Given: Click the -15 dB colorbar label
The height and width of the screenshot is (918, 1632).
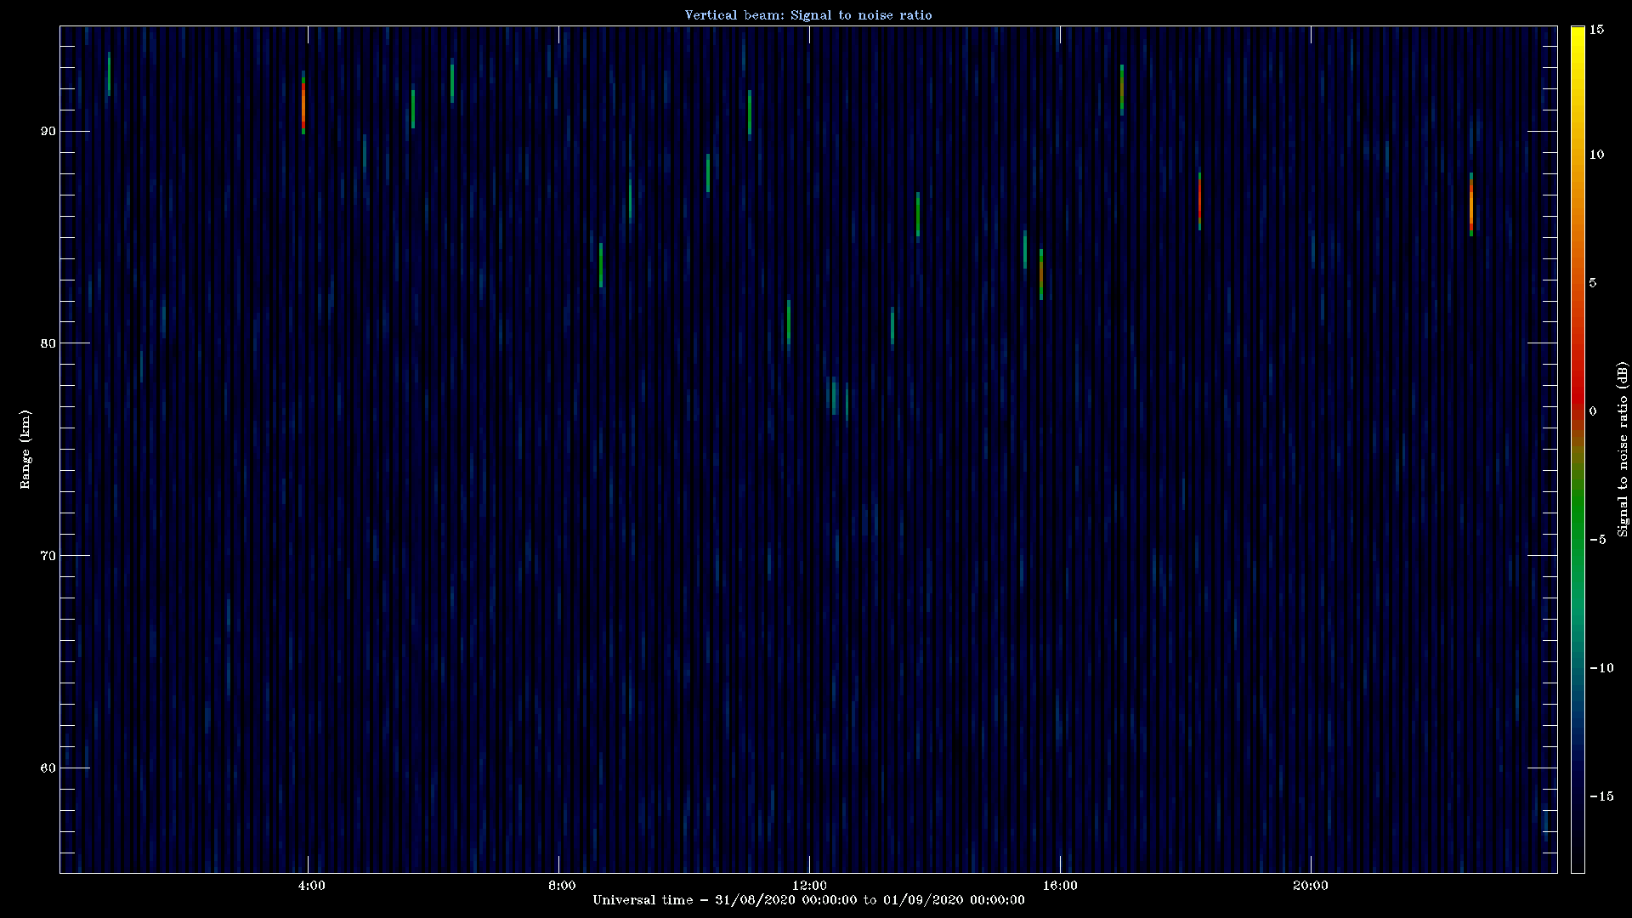Looking at the screenshot, I should 1601,796.
